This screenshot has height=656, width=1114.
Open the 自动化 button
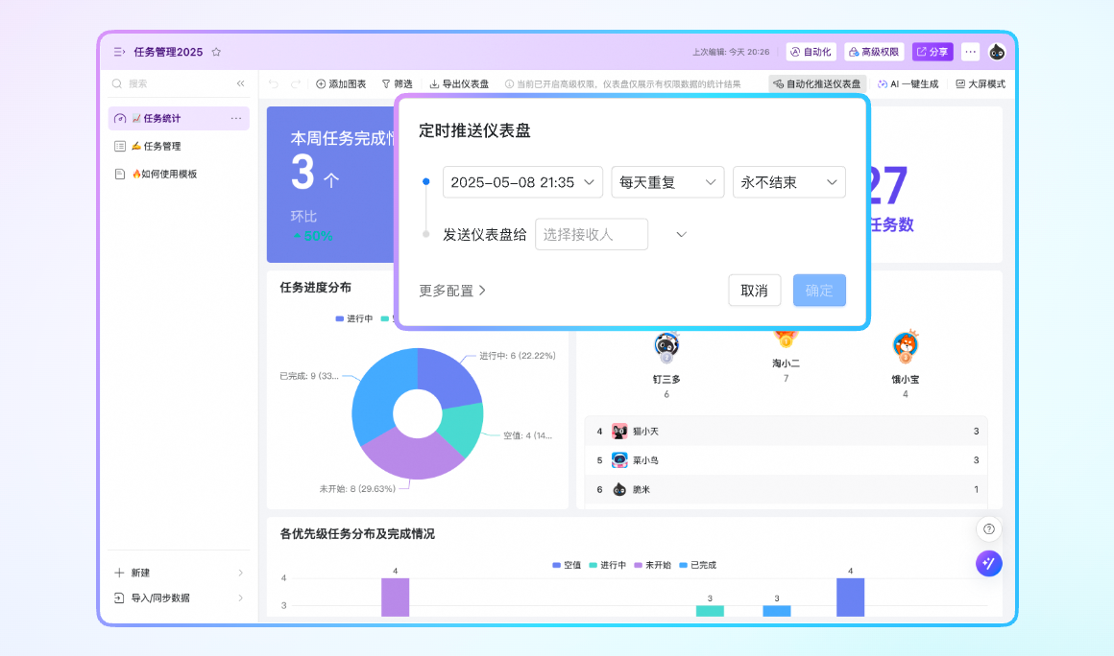(x=811, y=52)
